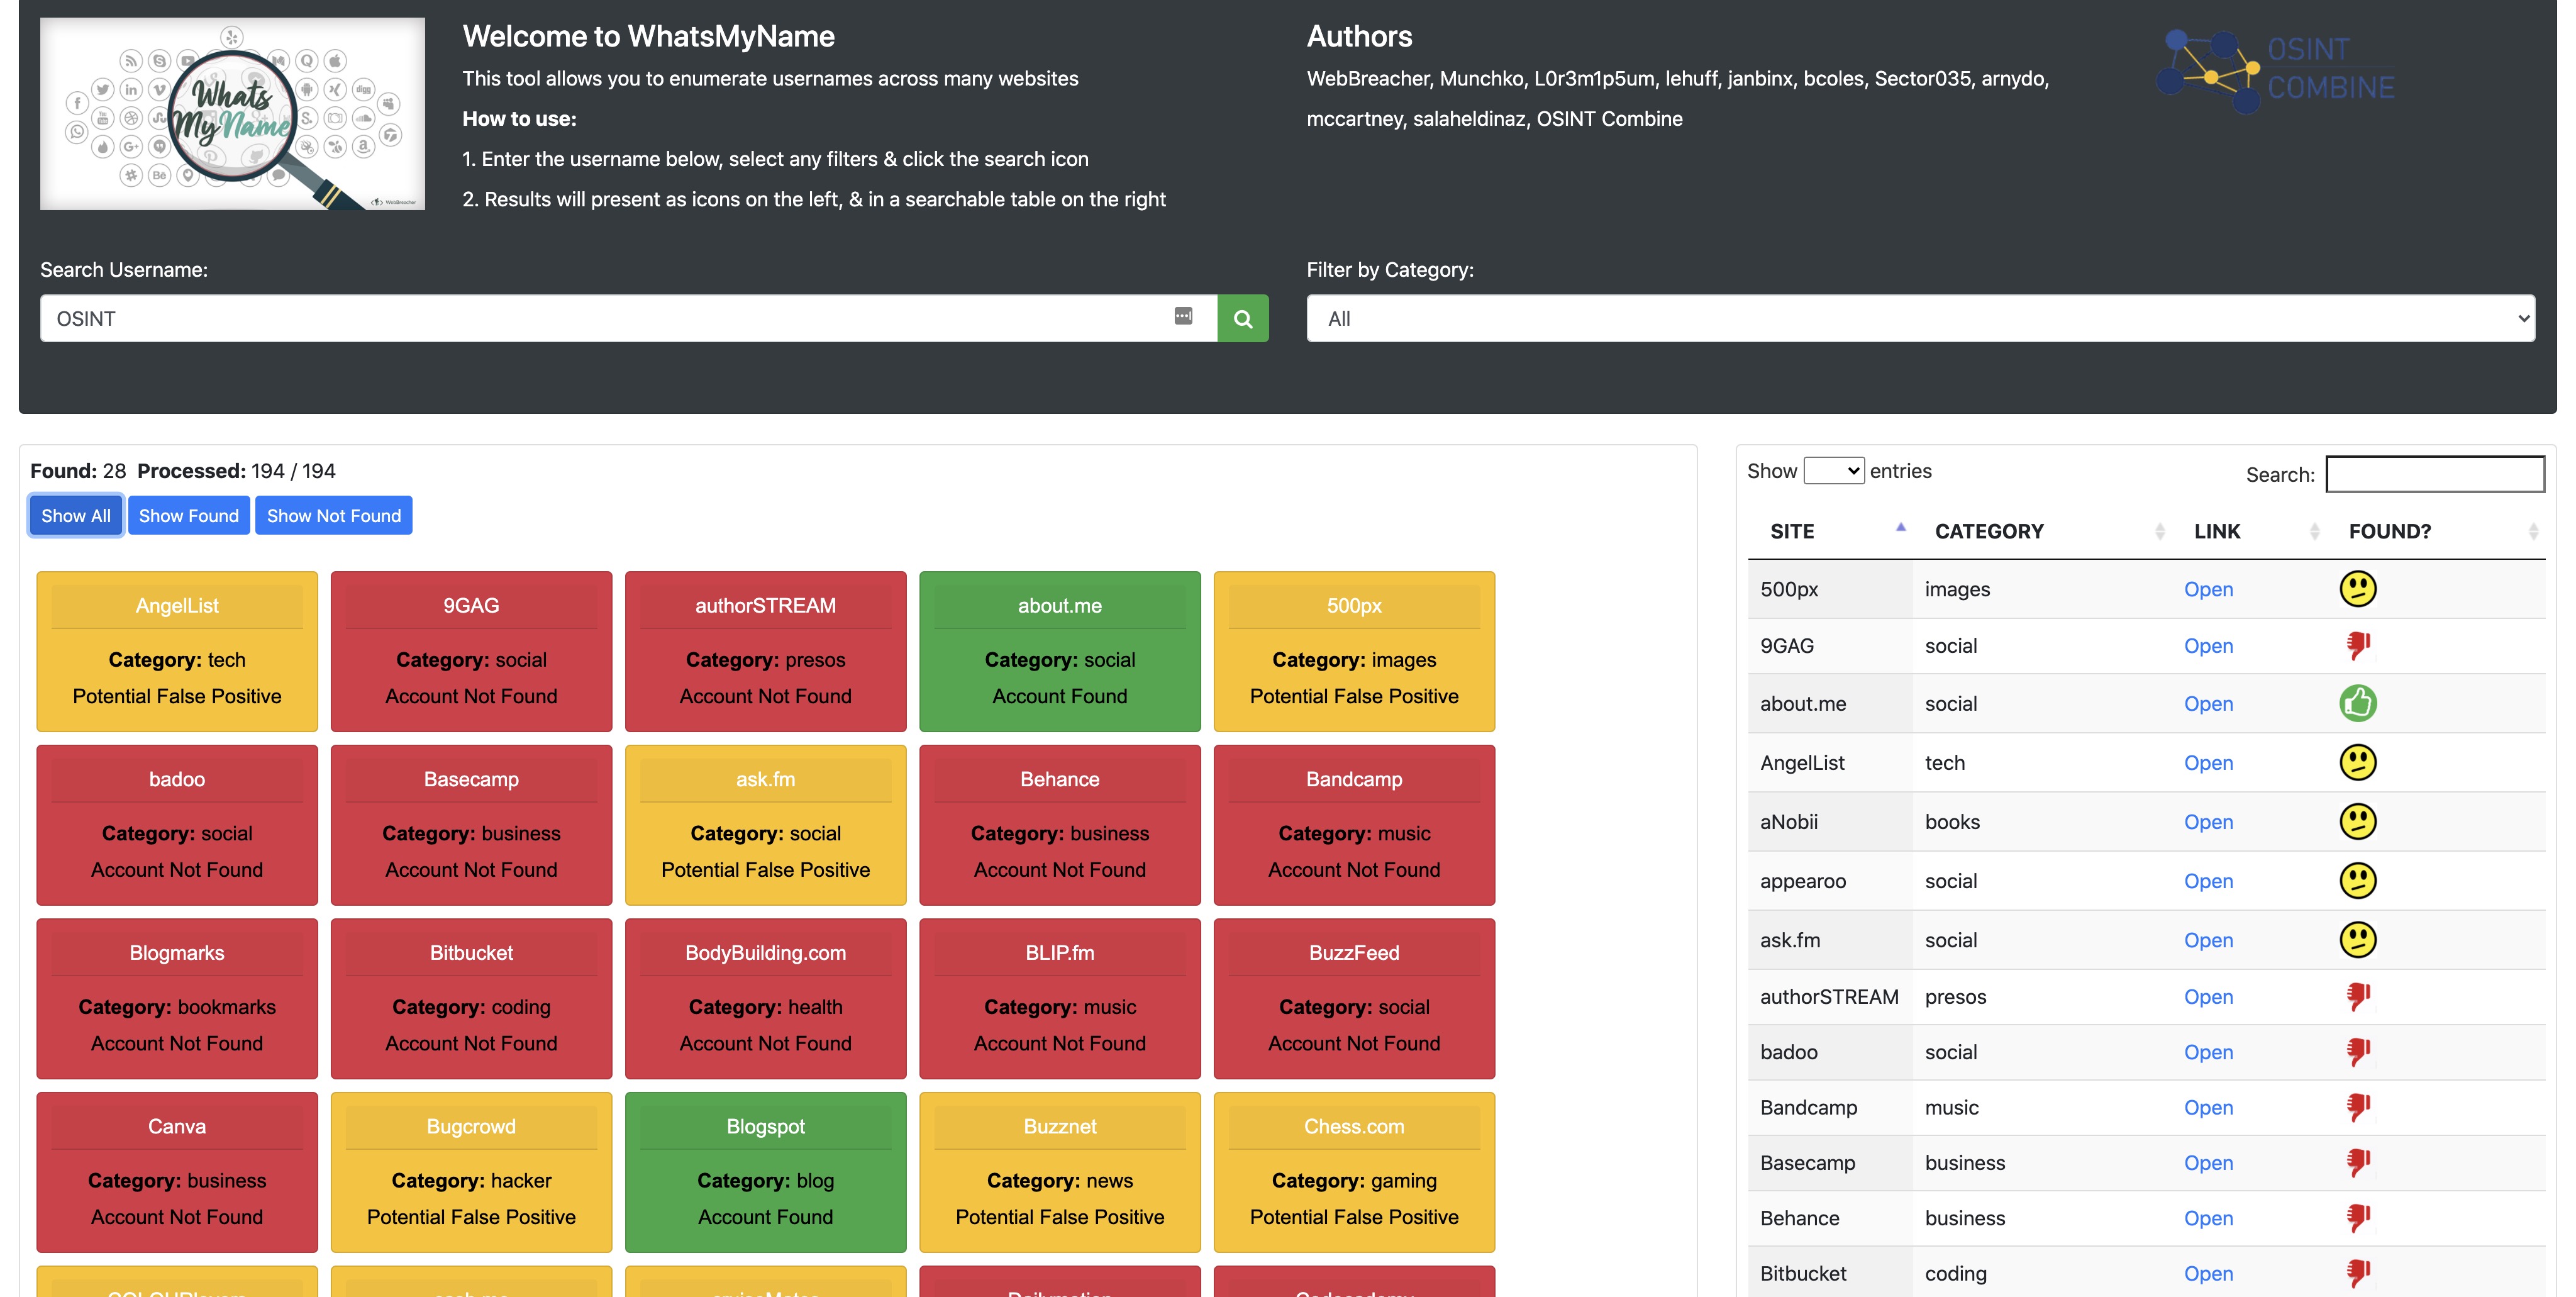Open the Show entries dropdown
This screenshot has width=2576, height=1297.
pyautogui.click(x=1833, y=470)
